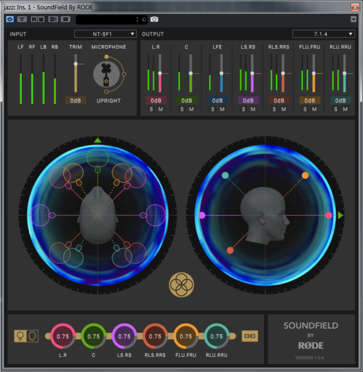
Task: Adjust the C 0.75 directivity knob
Action: [x=94, y=336]
